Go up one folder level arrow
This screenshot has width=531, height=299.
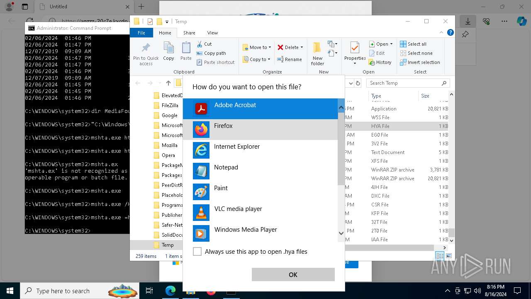(x=168, y=83)
